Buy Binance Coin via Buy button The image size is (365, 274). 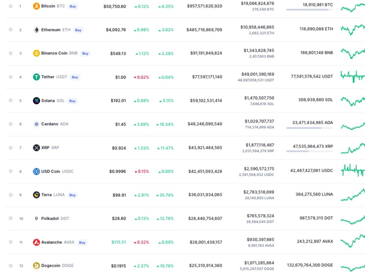pyautogui.click(x=86, y=53)
